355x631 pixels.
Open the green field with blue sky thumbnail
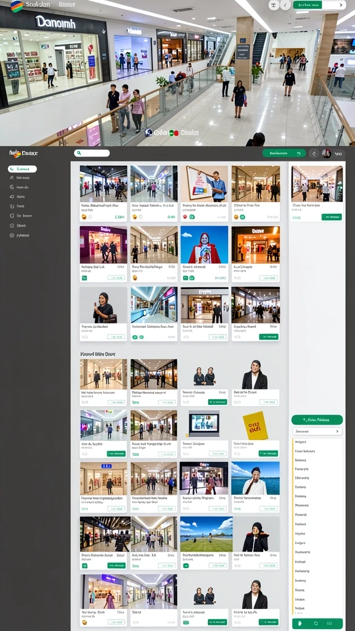206,534
